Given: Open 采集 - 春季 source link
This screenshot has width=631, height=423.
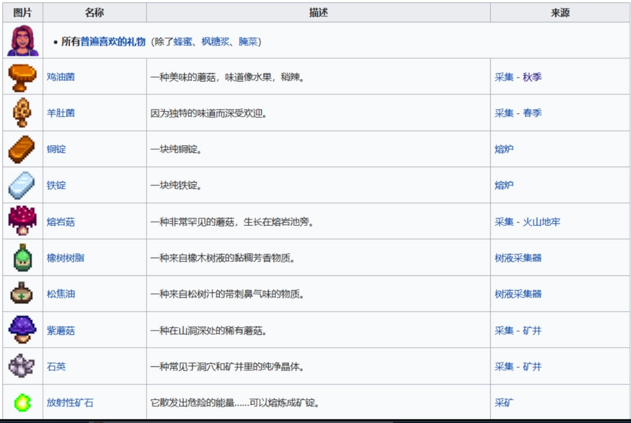Looking at the screenshot, I should tap(518, 113).
